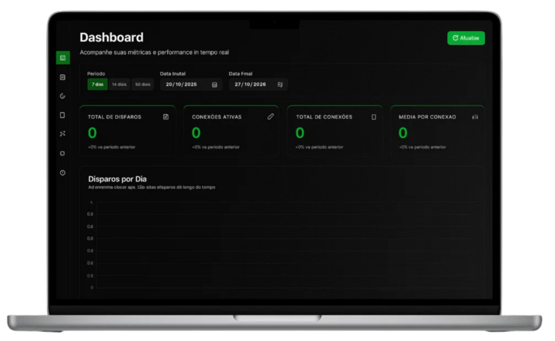The image size is (555, 341).
Task: Click the icon on Total de Disfaros card
Action: [166, 117]
